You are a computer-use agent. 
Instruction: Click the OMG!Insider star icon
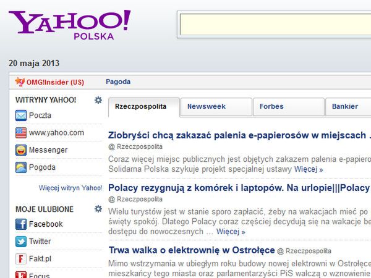[20, 82]
